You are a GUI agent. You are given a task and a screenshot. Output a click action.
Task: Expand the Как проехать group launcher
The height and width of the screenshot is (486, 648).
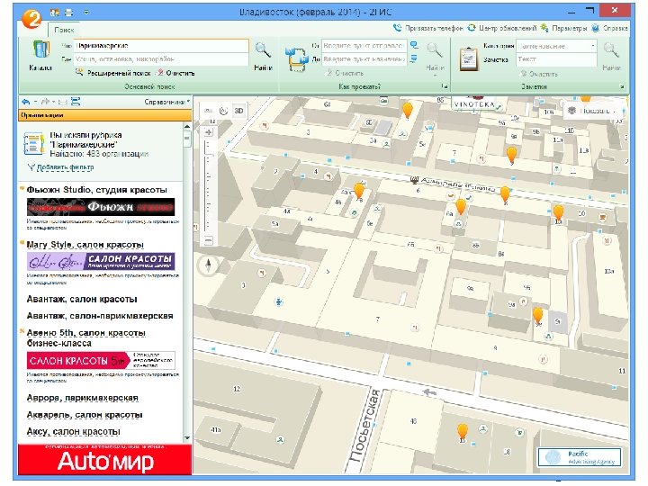point(444,86)
